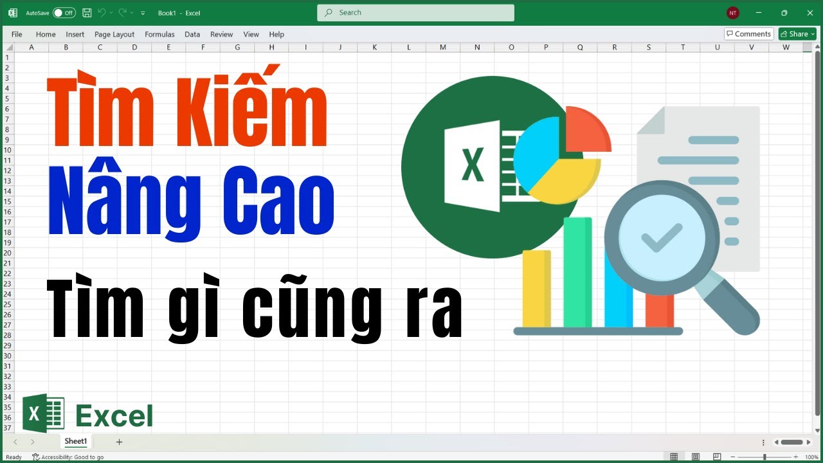Click the Save icon
823x463 pixels.
point(87,13)
